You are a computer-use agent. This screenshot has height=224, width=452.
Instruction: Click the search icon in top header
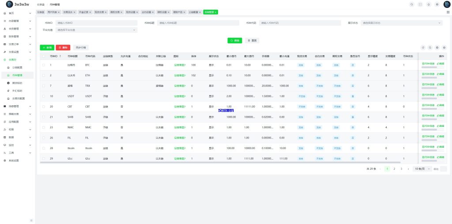pyautogui.click(x=412, y=4)
